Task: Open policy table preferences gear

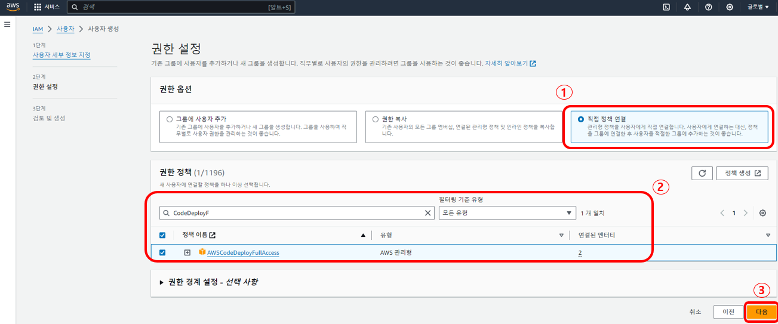Action: click(762, 213)
